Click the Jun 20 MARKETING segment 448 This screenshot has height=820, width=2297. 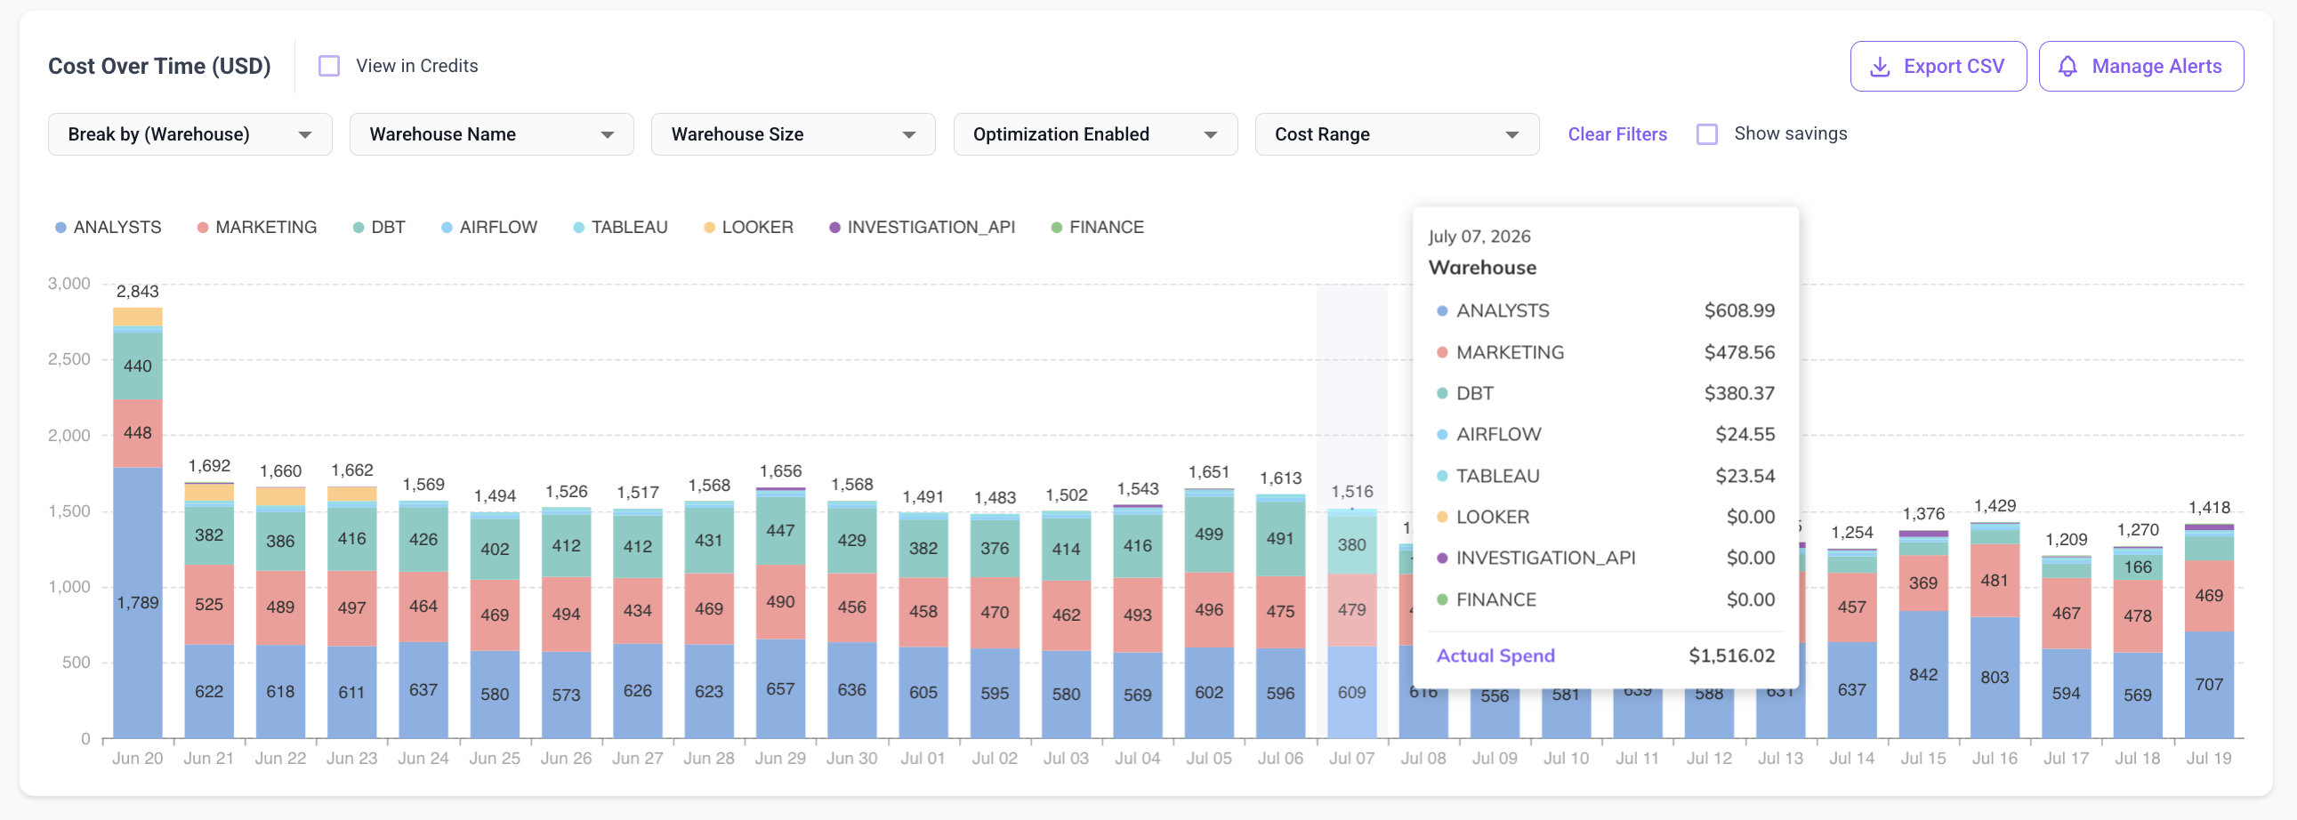[x=137, y=433]
